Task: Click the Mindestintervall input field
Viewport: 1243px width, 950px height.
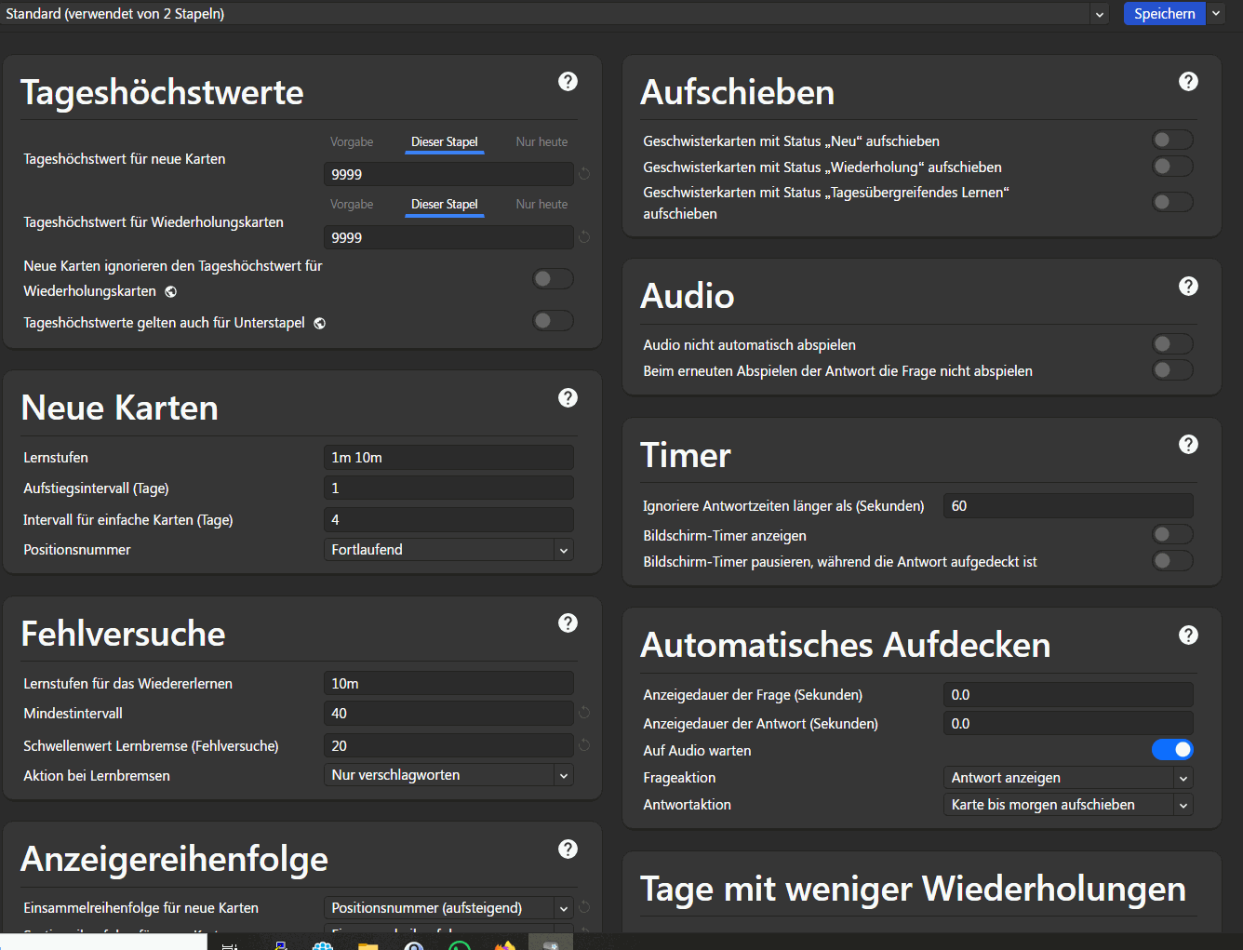Action: 448,714
